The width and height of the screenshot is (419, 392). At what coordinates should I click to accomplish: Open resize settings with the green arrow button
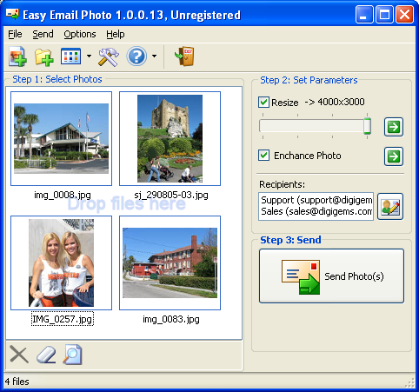(394, 127)
